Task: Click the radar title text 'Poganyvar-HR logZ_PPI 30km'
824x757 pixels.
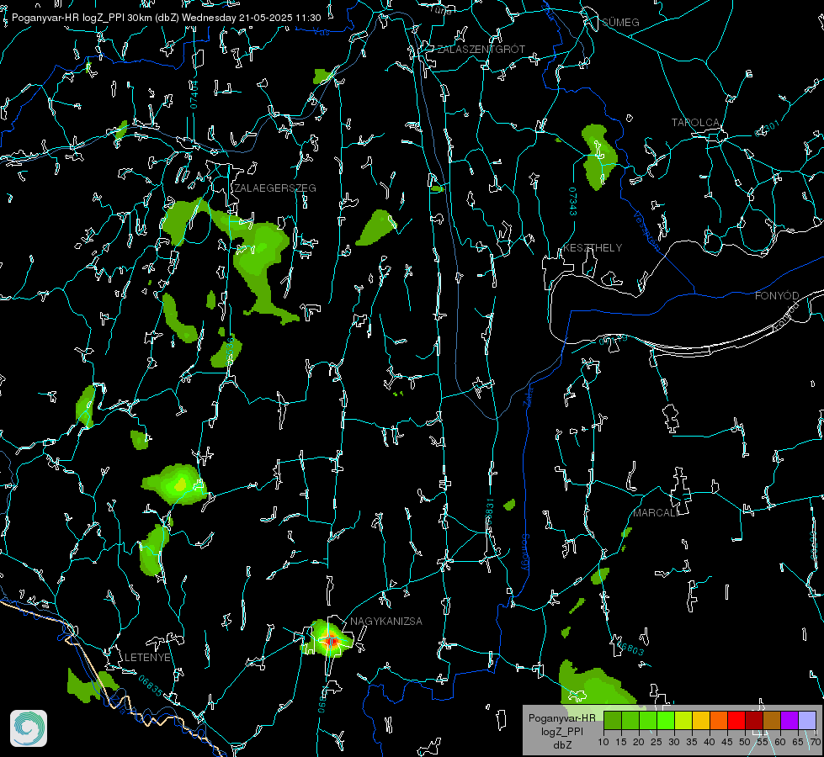Action: (82, 18)
